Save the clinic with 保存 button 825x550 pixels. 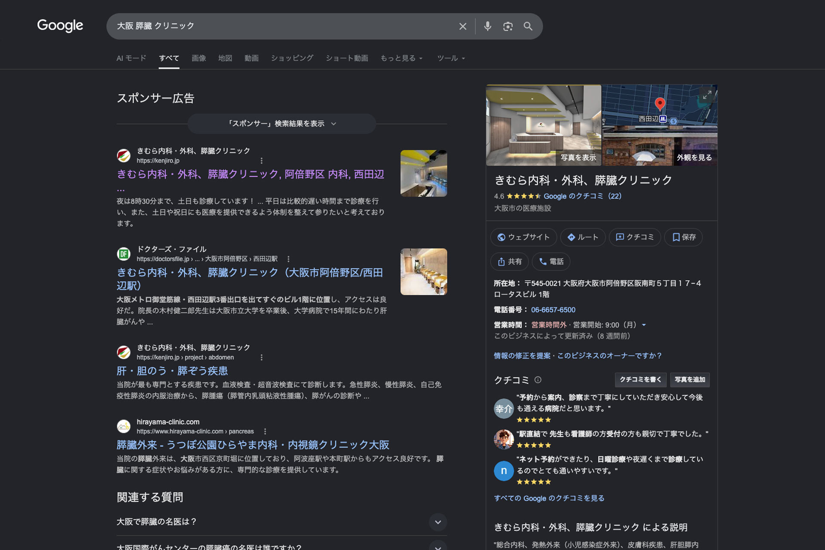pos(683,237)
